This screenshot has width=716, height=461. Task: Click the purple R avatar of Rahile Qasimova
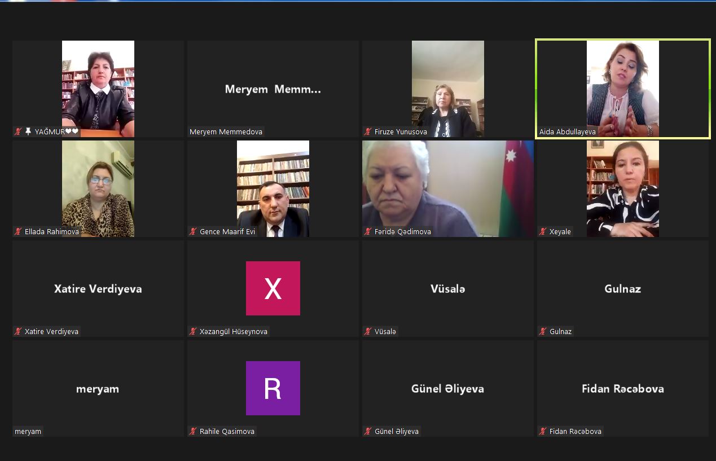(273, 388)
